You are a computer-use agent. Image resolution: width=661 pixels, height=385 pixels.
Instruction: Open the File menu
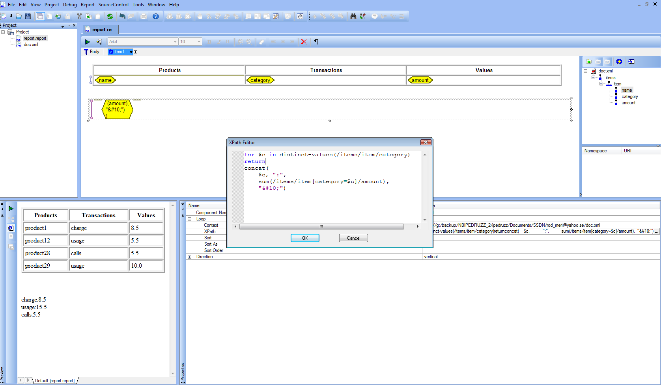click(x=11, y=5)
